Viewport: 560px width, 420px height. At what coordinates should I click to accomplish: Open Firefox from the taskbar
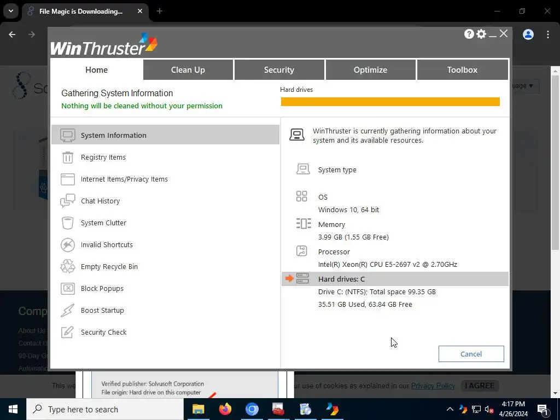pos(225,409)
